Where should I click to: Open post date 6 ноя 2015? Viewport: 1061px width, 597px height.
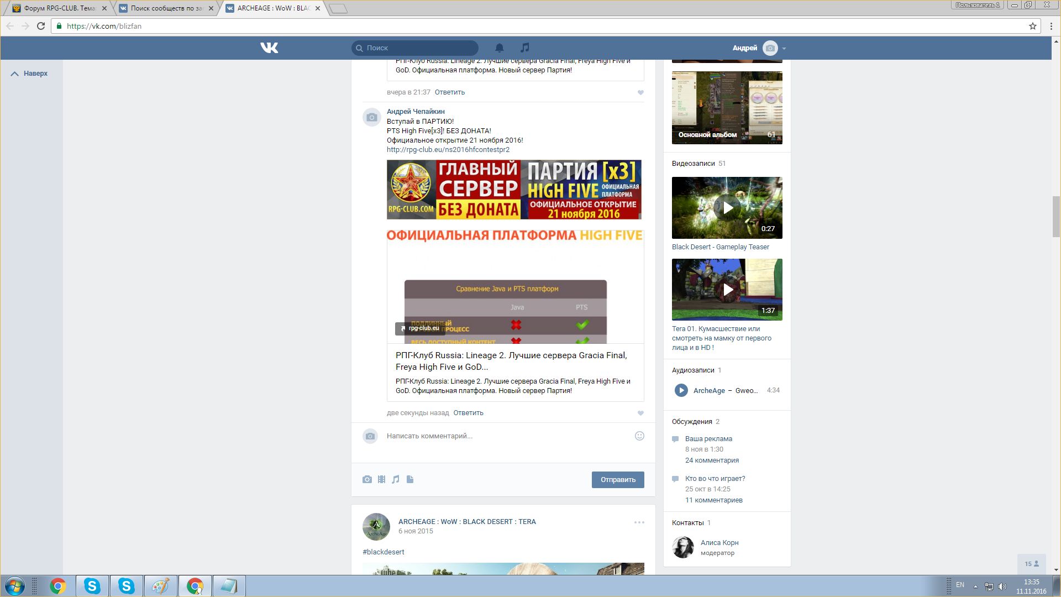[416, 531]
